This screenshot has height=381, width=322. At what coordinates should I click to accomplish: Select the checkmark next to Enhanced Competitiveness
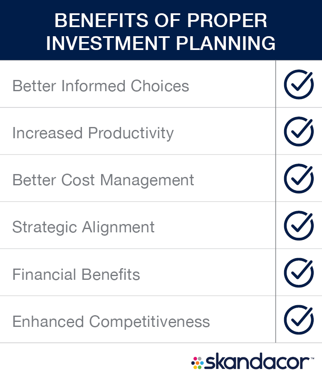click(x=299, y=320)
